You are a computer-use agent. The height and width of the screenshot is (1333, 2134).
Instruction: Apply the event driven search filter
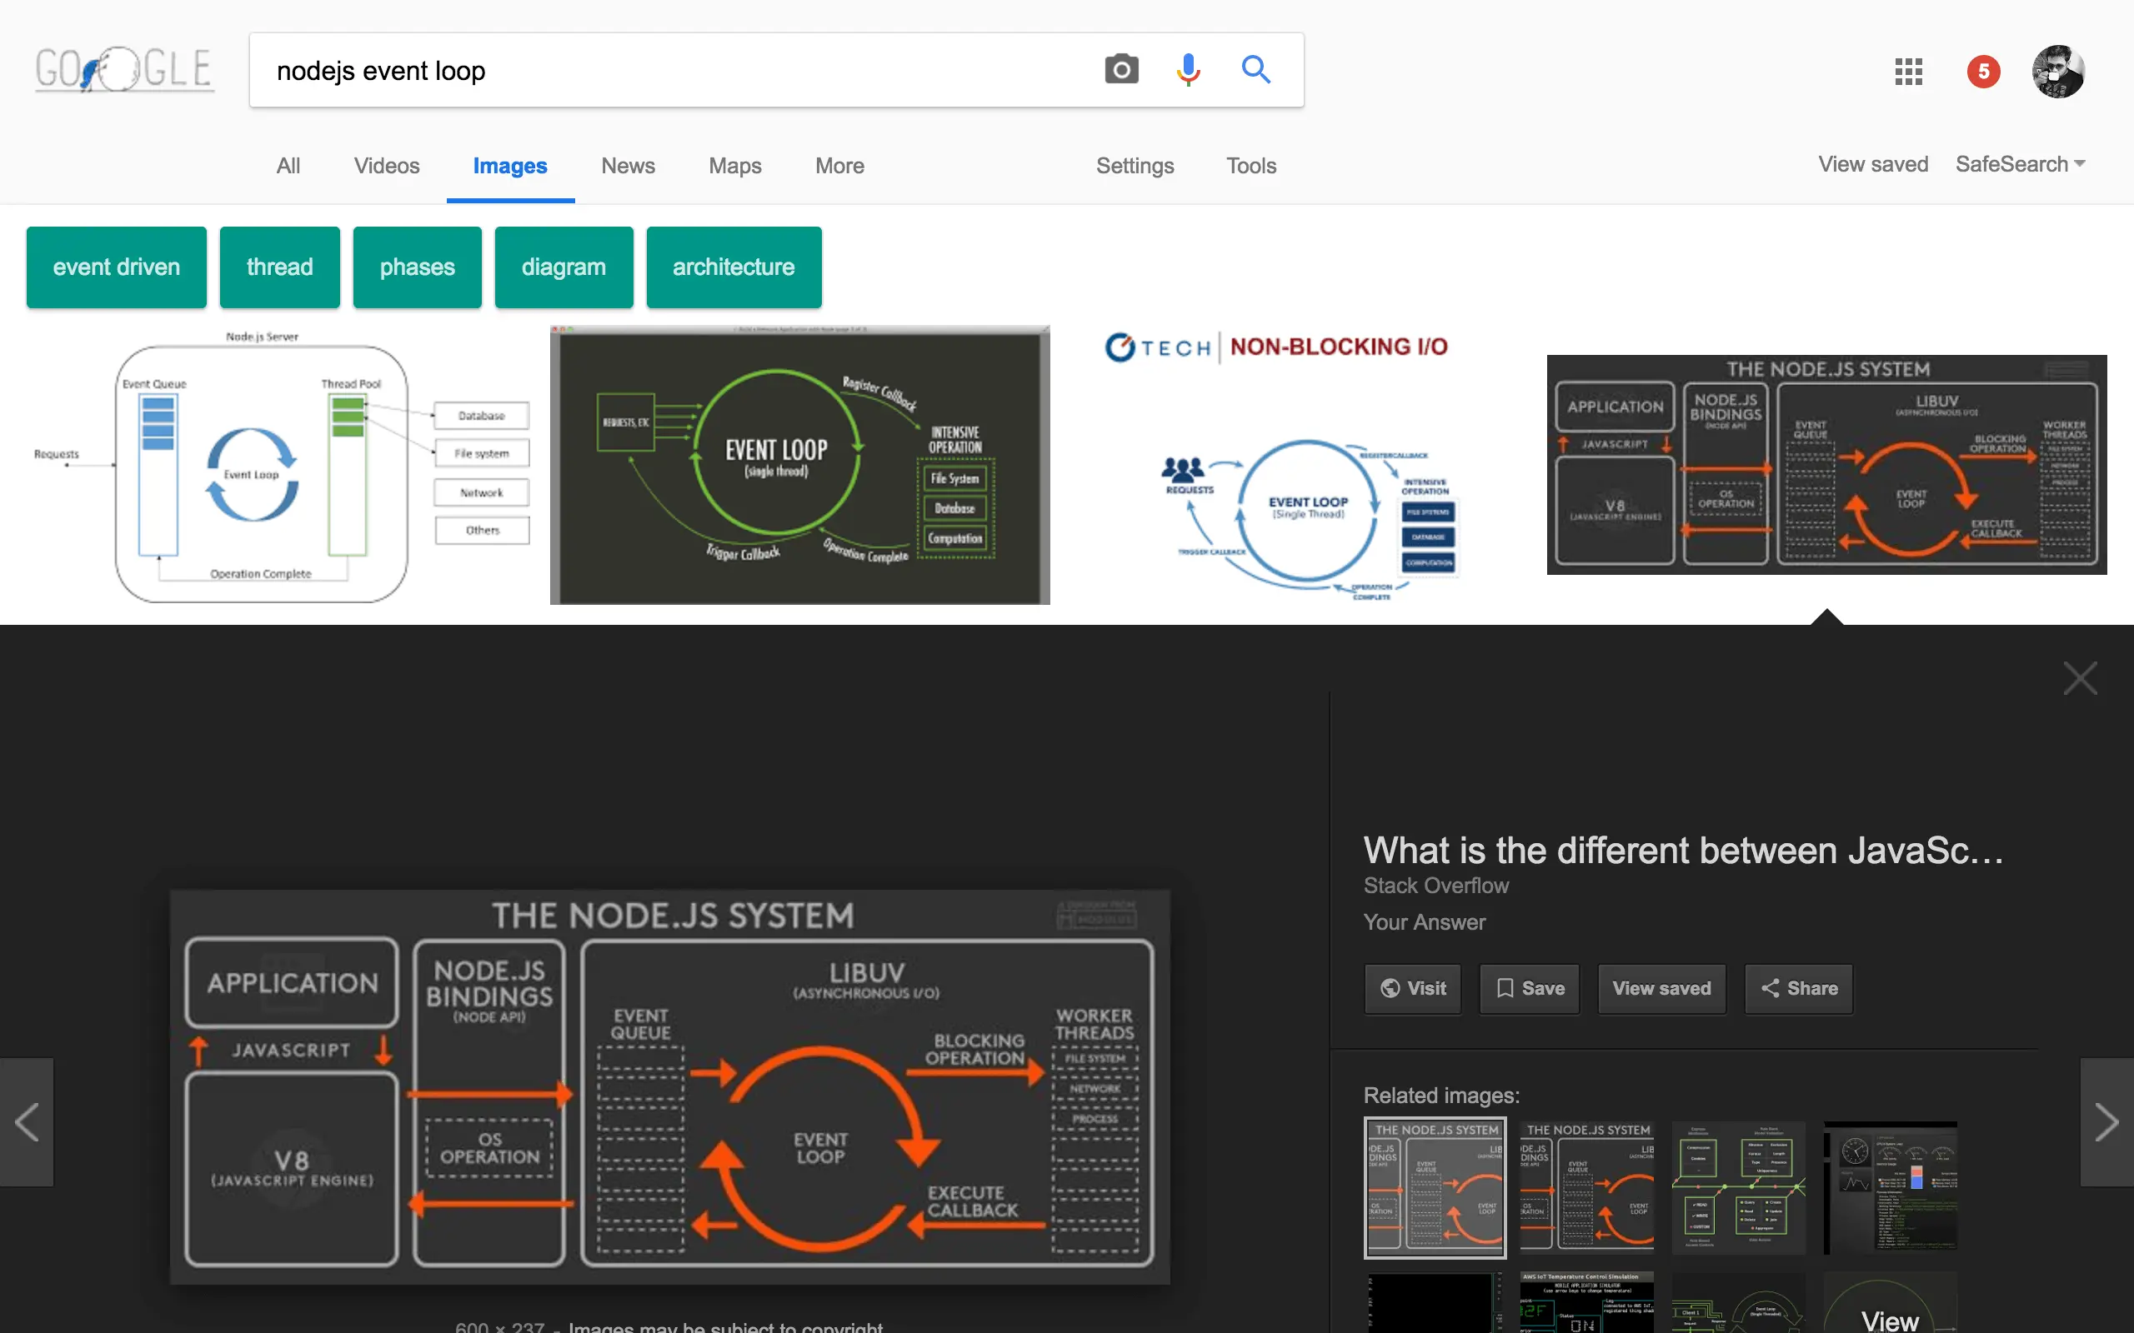(116, 267)
